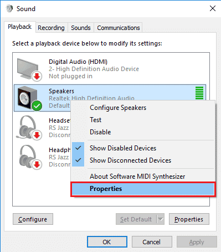Click the Configure button
The height and width of the screenshot is (252, 221).
tap(33, 219)
